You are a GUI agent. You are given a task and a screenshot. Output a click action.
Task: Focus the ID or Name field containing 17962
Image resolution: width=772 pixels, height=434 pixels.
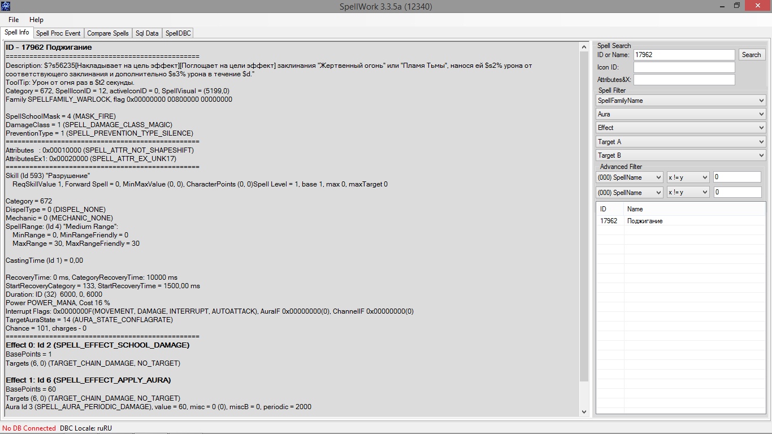point(684,55)
